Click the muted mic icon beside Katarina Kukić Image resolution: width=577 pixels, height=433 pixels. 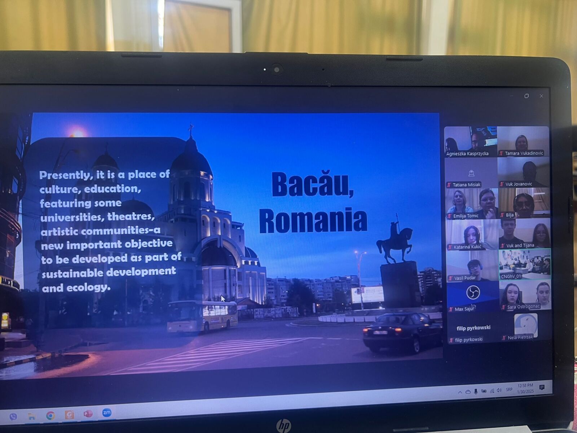450,247
